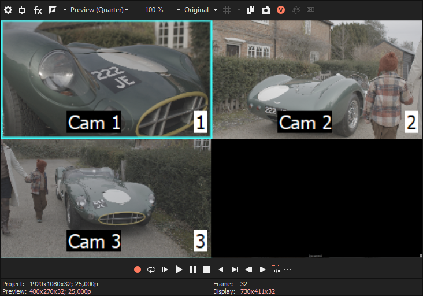
Task: Open the more transport options ellipsis
Action: 288,269
